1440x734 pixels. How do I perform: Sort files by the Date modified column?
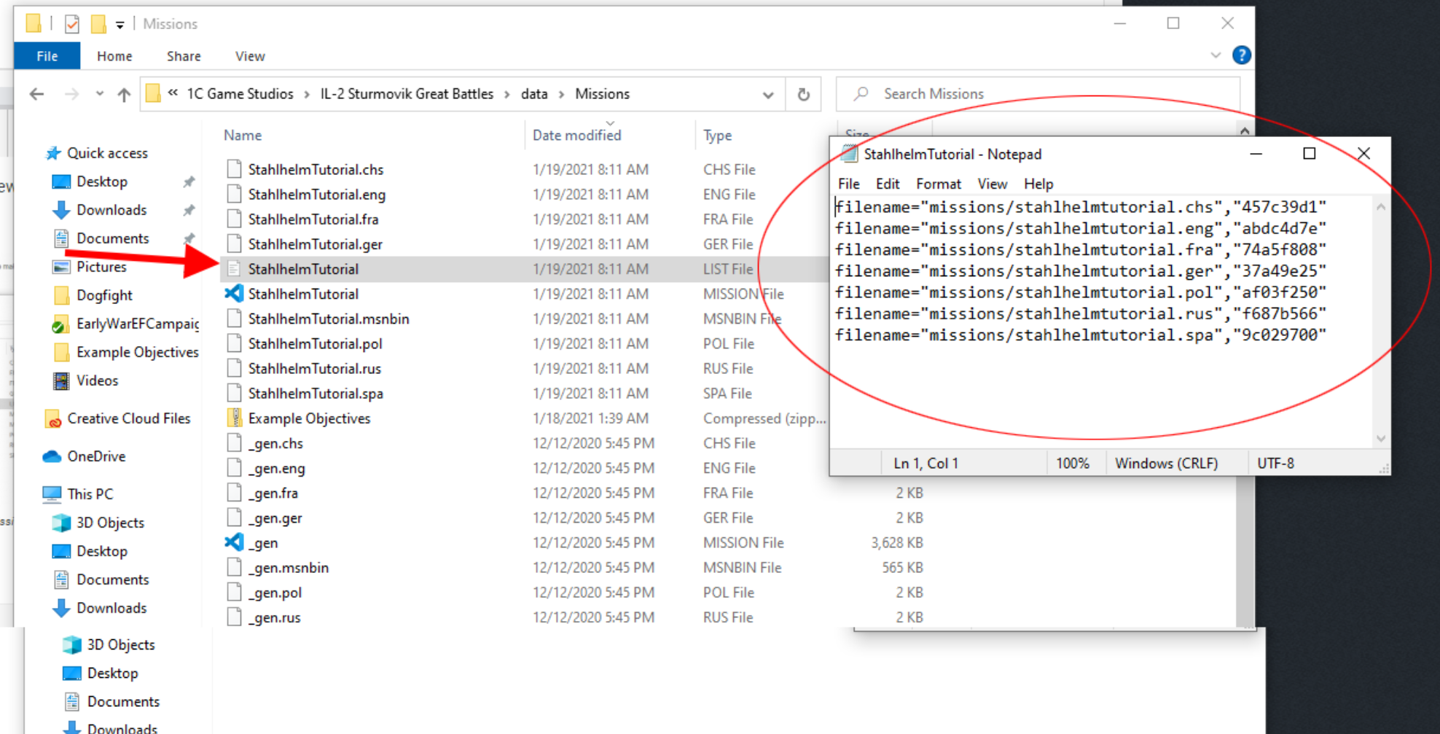[576, 135]
